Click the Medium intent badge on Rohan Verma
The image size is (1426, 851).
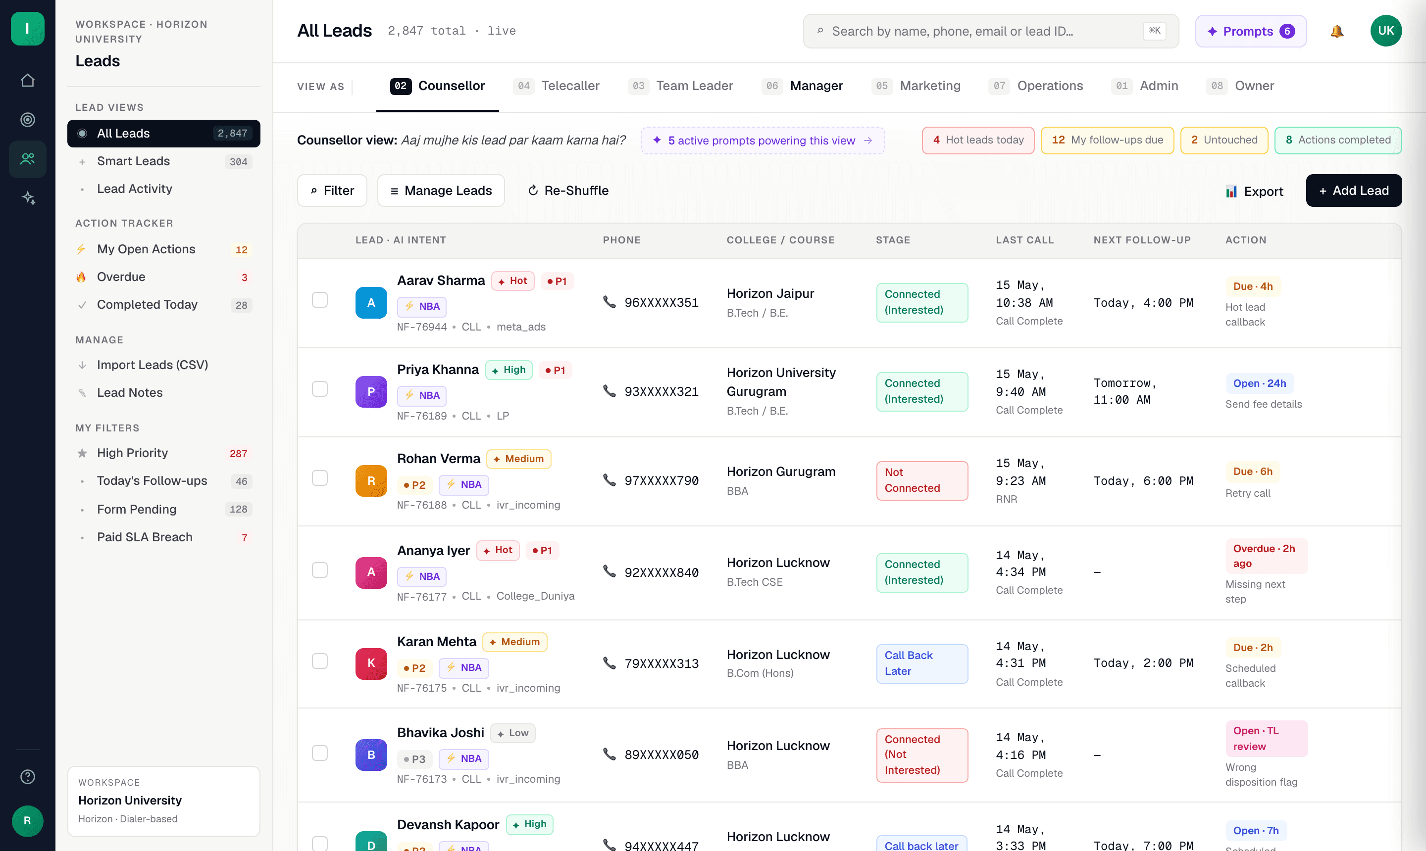point(519,459)
